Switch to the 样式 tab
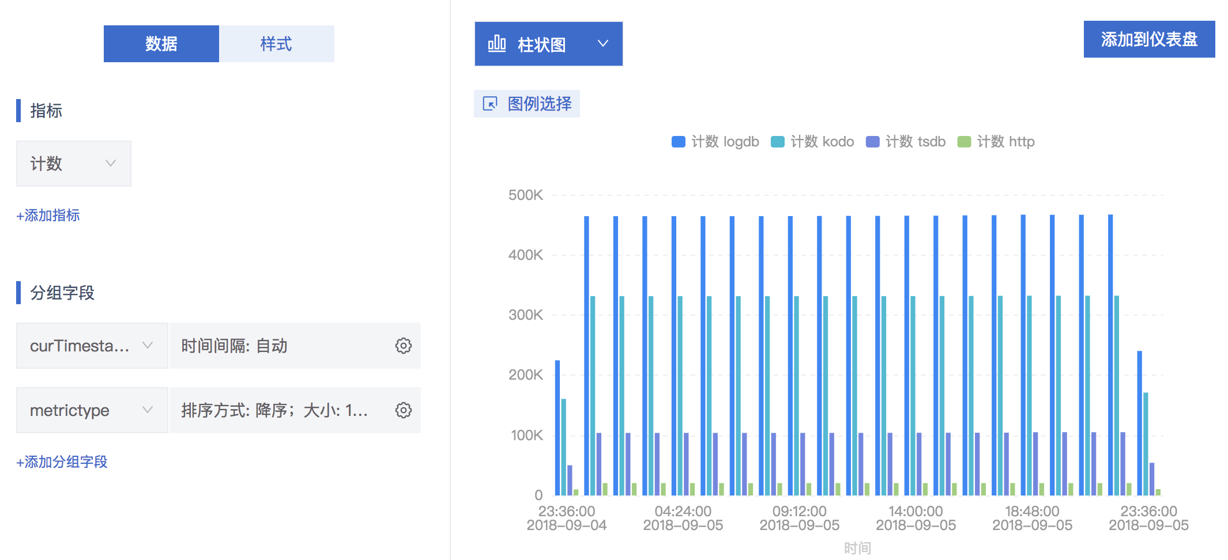This screenshot has width=1228, height=560. (276, 44)
